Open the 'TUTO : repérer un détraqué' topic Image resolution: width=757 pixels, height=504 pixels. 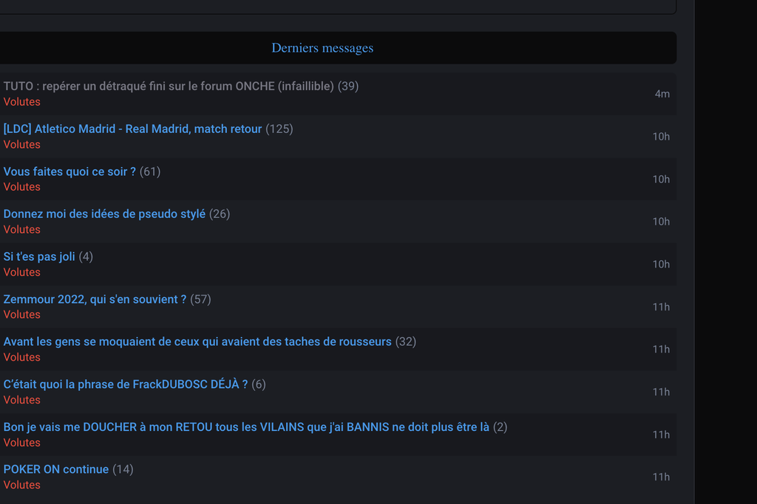169,86
